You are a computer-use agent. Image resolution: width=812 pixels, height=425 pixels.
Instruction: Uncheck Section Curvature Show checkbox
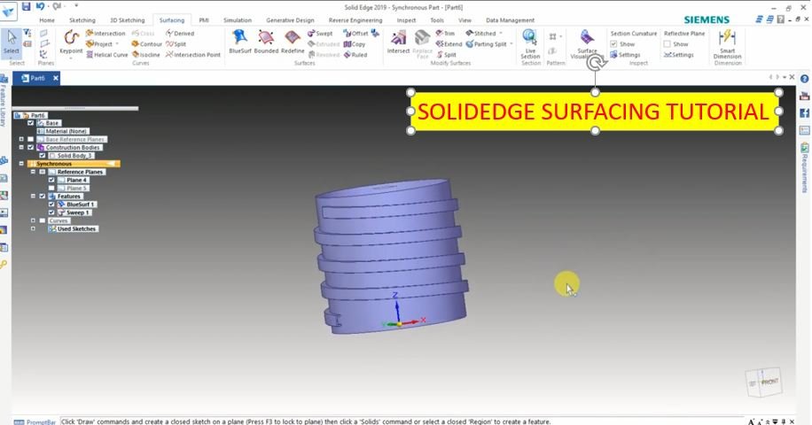coord(613,44)
